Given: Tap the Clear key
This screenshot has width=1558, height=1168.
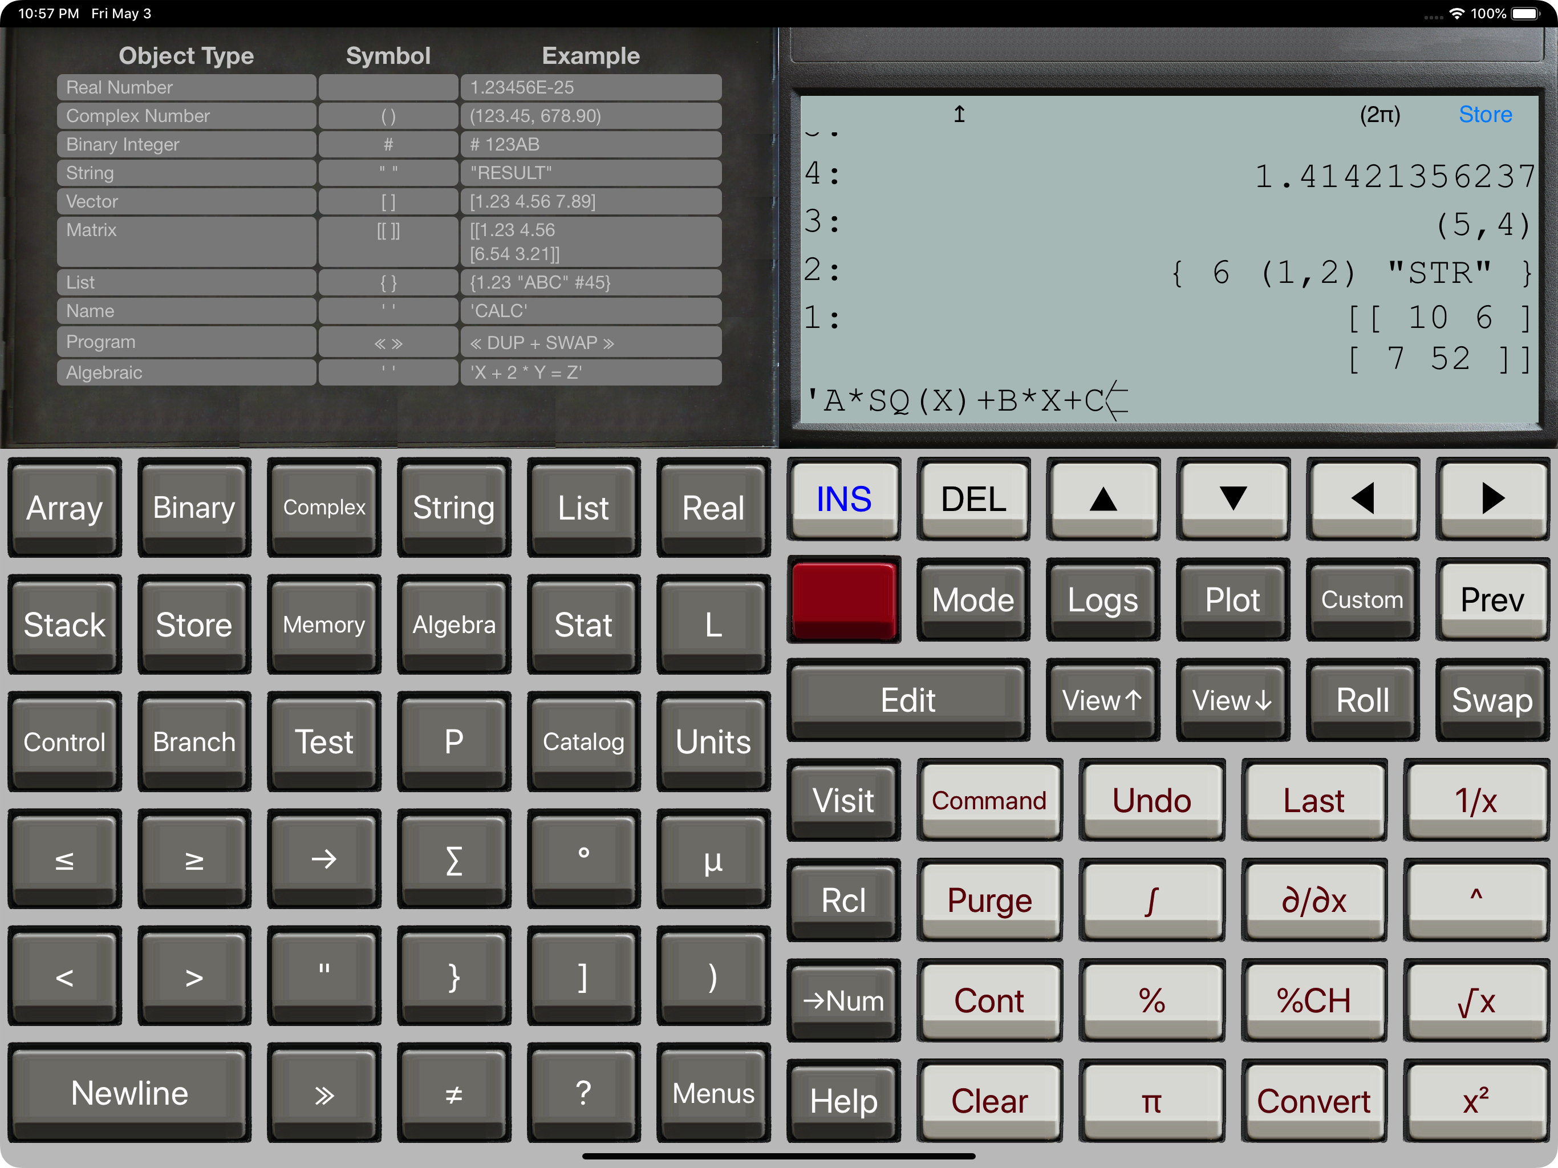Looking at the screenshot, I should point(989,1101).
